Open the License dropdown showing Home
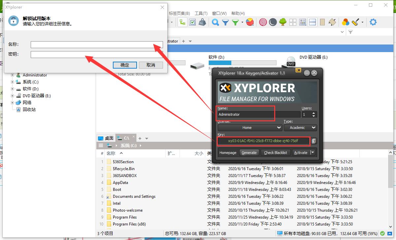Screen dimensions: 396x240 [x=250, y=128]
